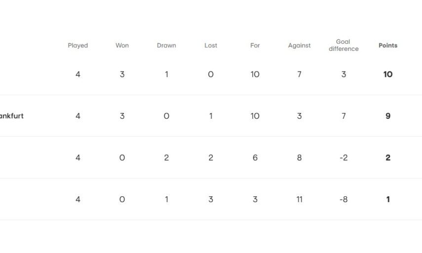Click the goal difference value -2

(x=344, y=158)
